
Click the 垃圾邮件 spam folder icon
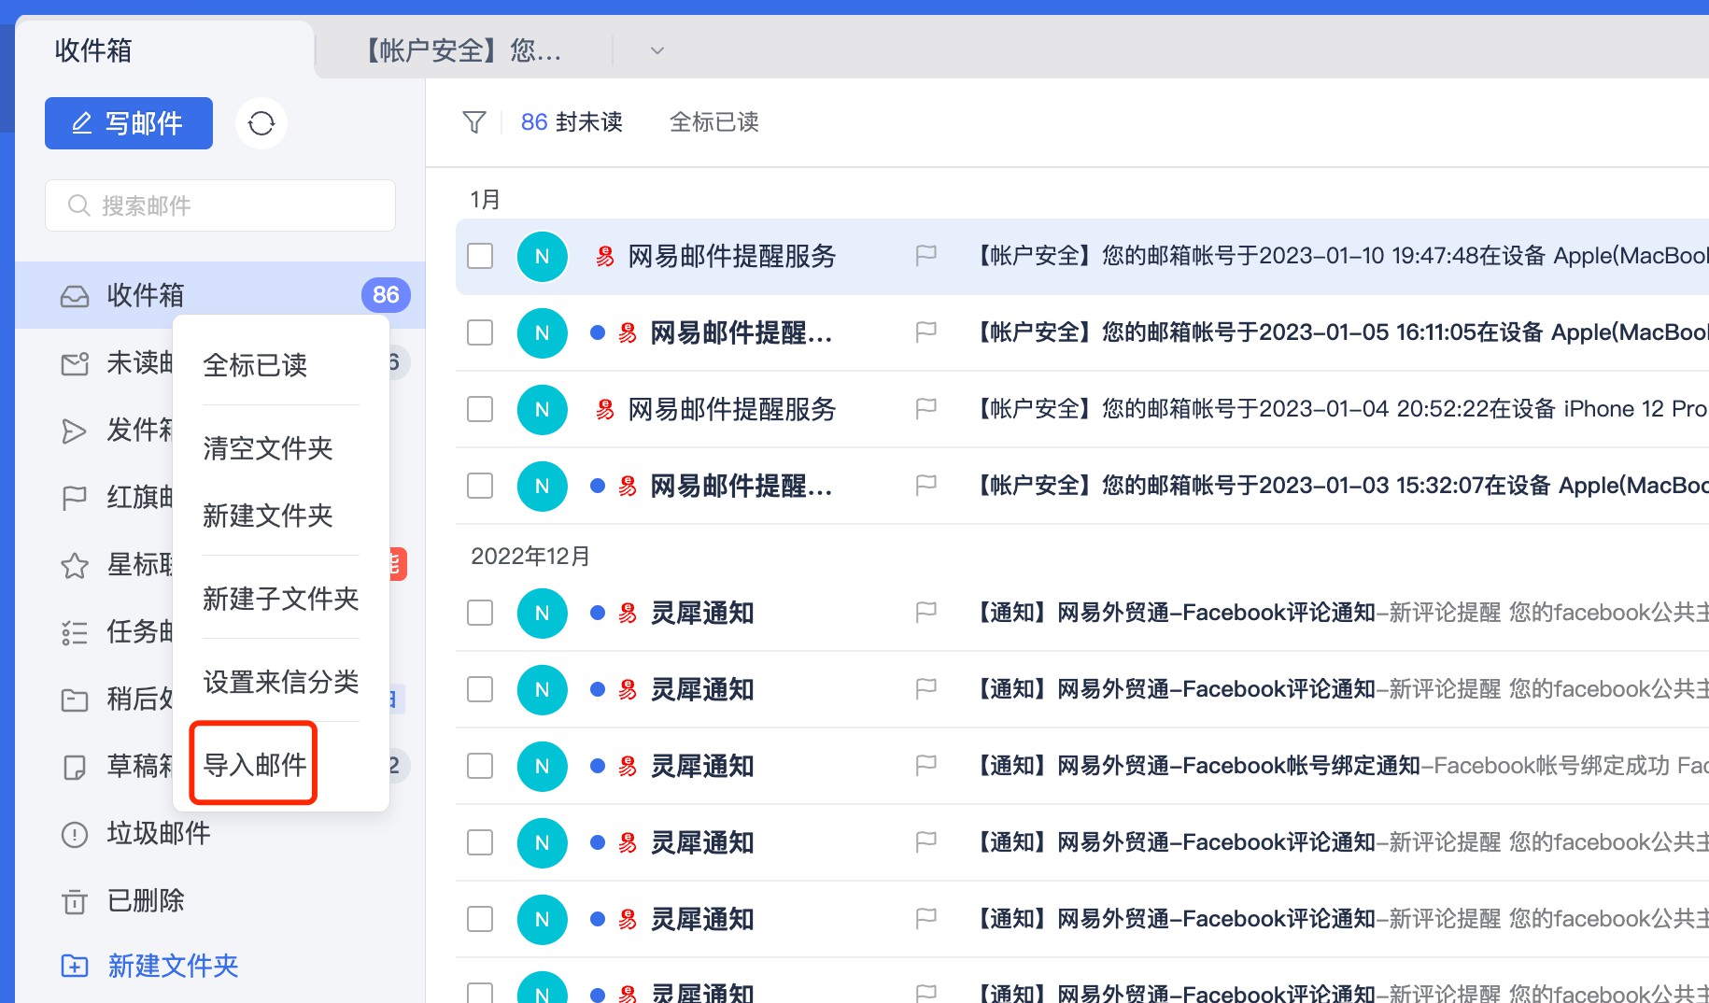click(x=75, y=834)
